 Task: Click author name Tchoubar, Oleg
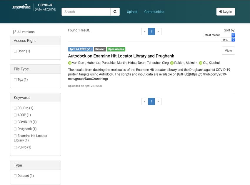[158, 63]
